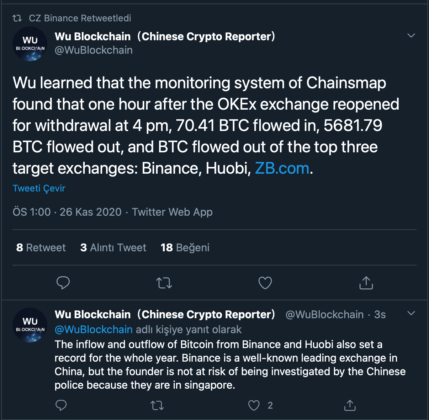The width and height of the screenshot is (429, 420).
Task: Share the main tweet via share icon
Action: 366,283
